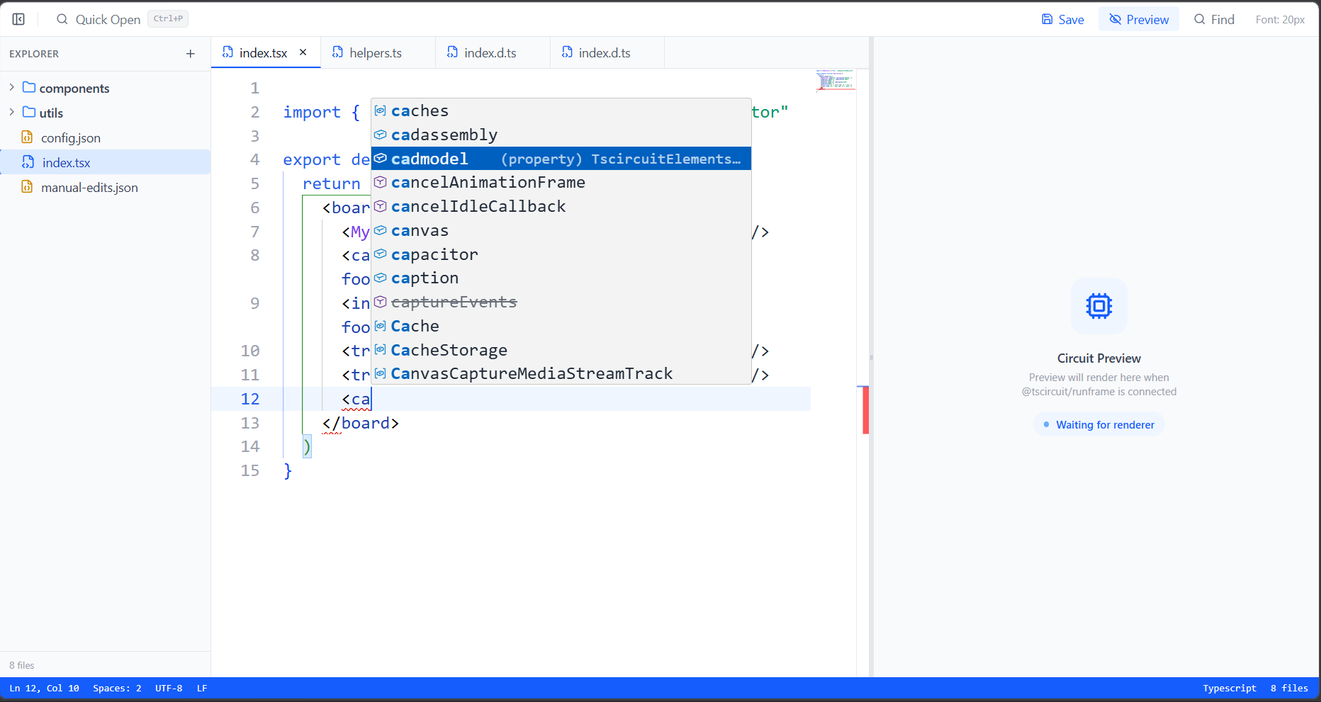Click the red error marker in overview ruler
1321x702 pixels.
(865, 410)
